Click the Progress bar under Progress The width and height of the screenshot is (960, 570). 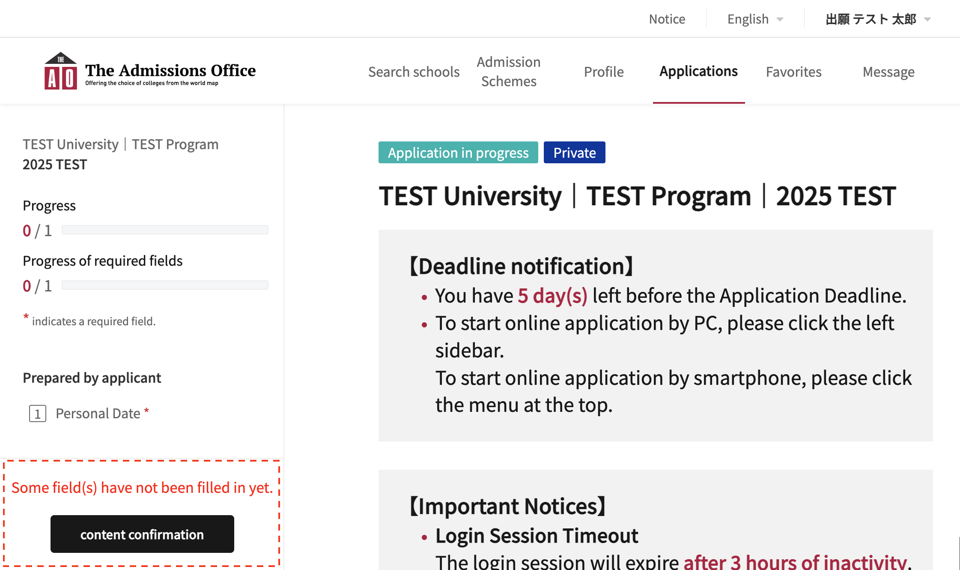pos(165,230)
